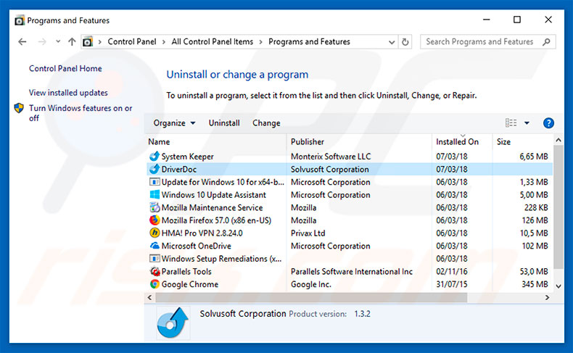Click the 6,65 MB size value
The width and height of the screenshot is (573, 353).
pyautogui.click(x=534, y=157)
